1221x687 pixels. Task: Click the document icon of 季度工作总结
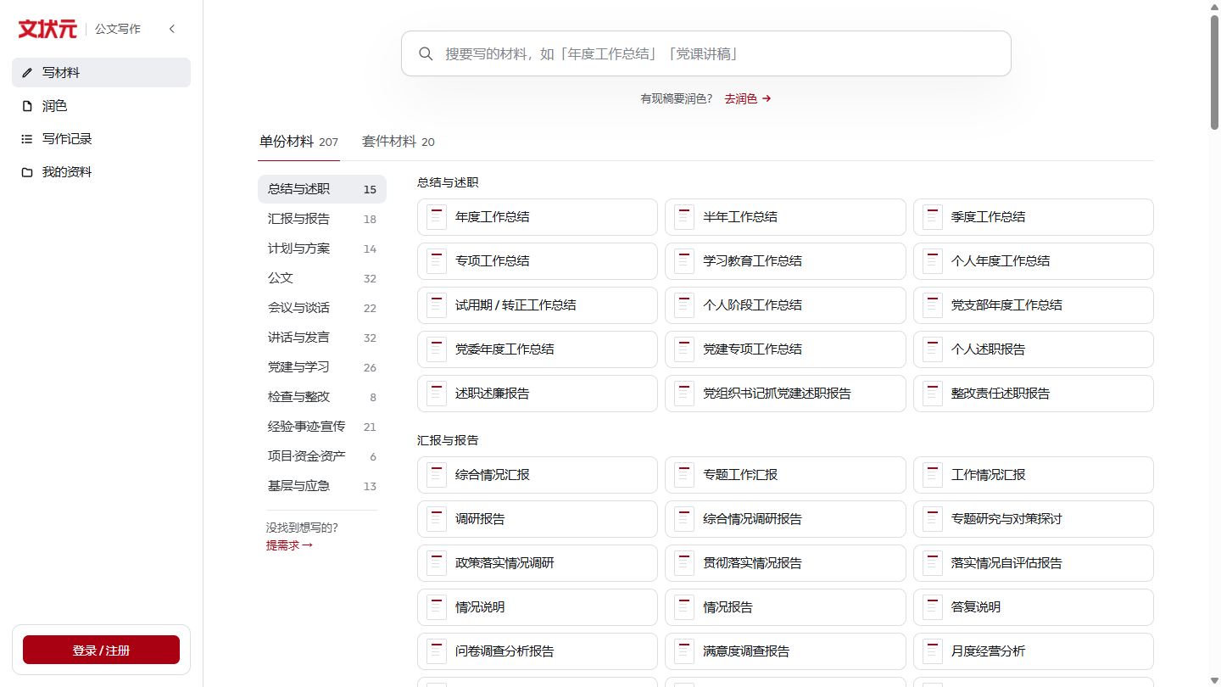point(933,217)
